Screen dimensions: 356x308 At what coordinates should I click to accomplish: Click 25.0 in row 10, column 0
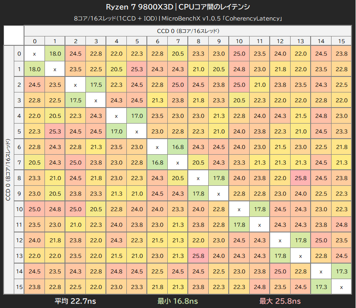coord(35,209)
